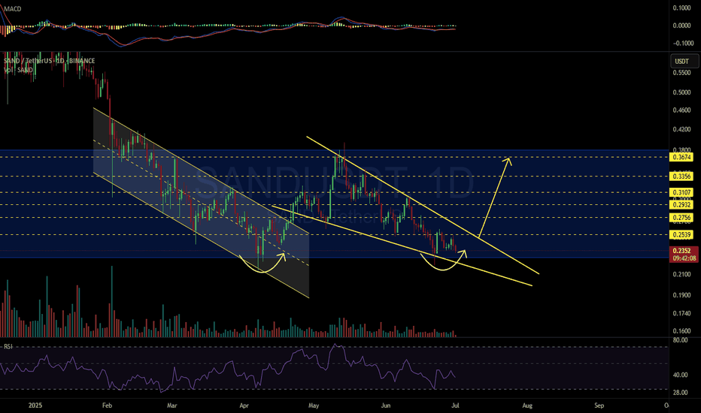
Task: Click the bar countdown 09:42:08
Action: click(x=684, y=258)
